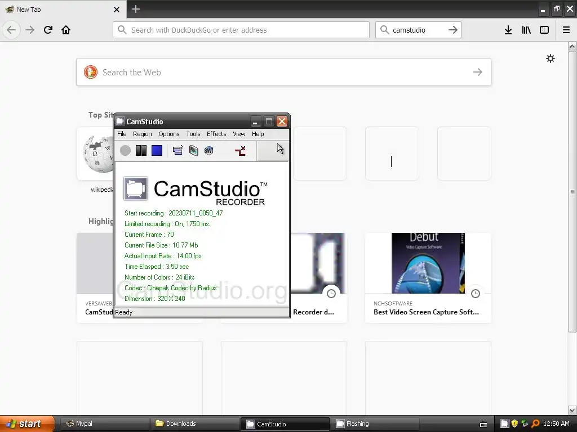Click the page scrollbar down arrow
This screenshot has height=432, width=577.
[572, 410]
